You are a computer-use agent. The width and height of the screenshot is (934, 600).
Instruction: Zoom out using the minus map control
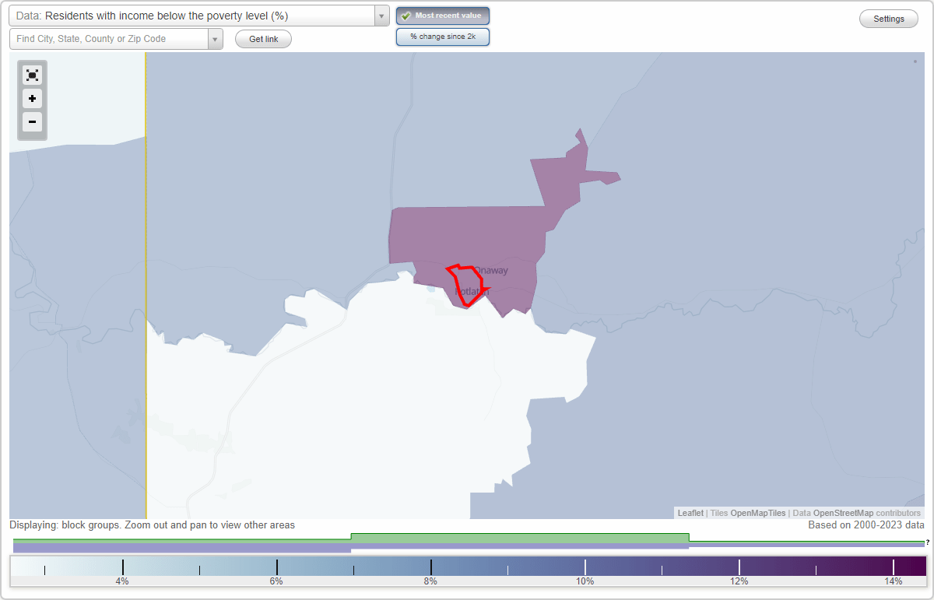tap(32, 122)
